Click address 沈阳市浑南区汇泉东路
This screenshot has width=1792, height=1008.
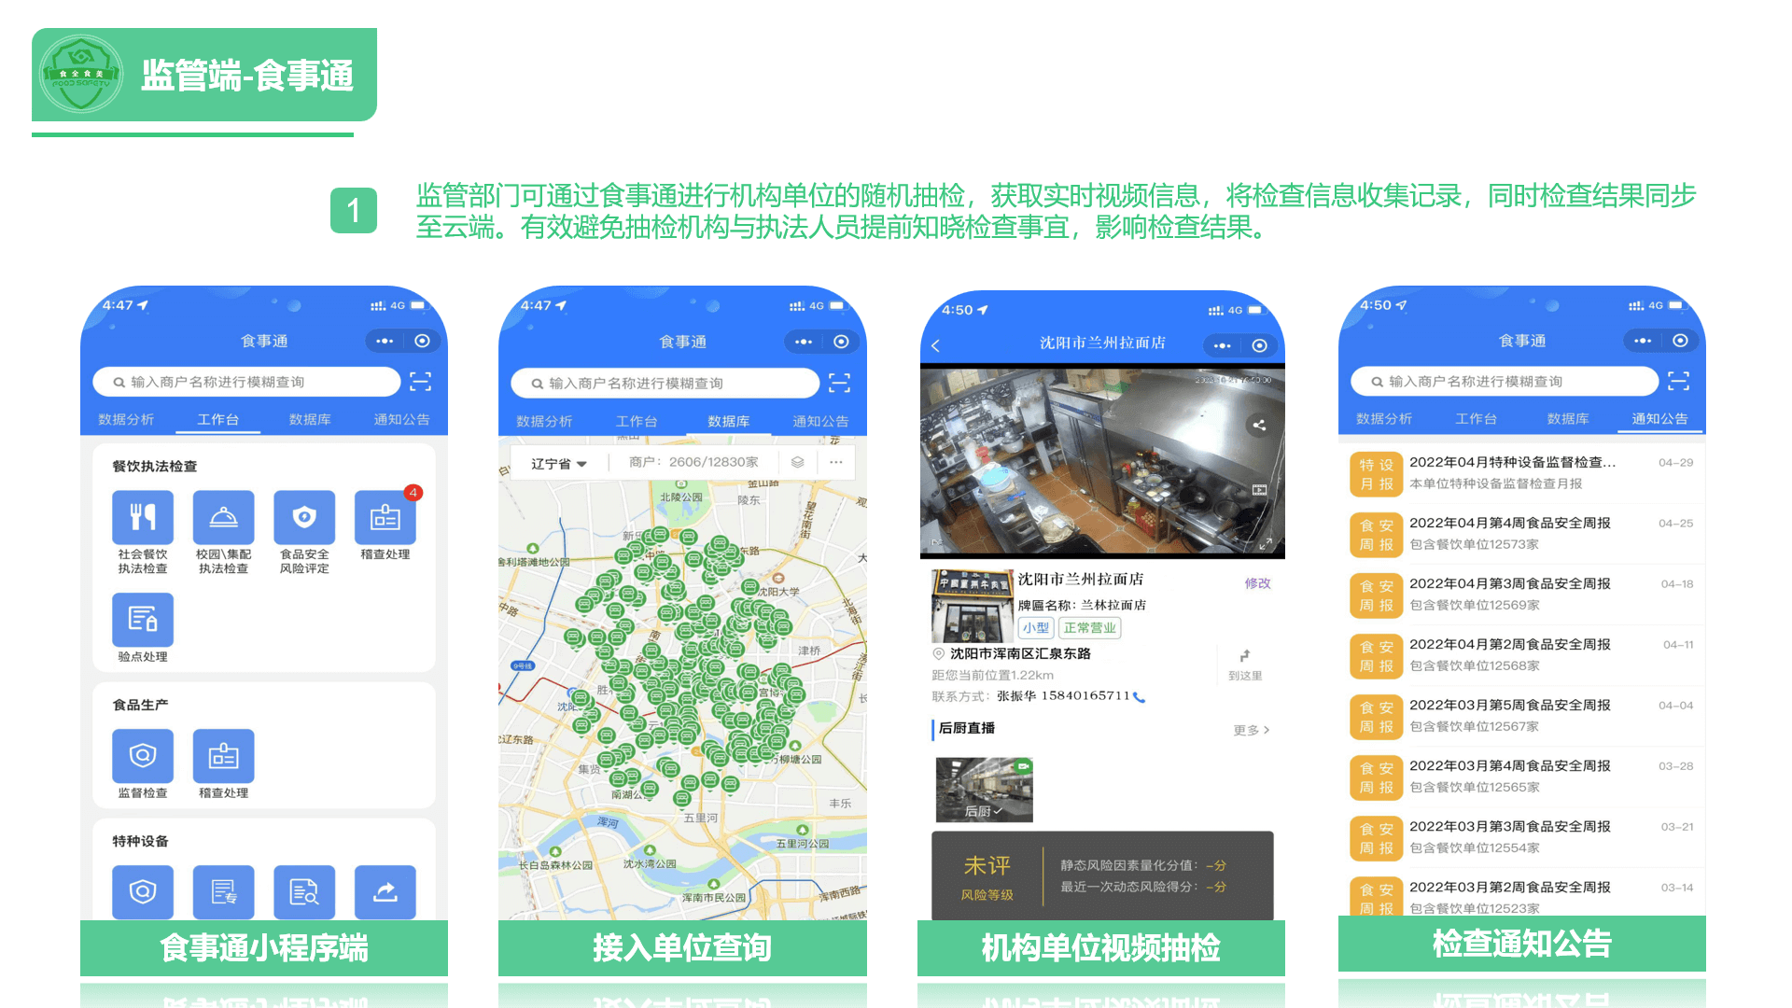pos(1020,654)
